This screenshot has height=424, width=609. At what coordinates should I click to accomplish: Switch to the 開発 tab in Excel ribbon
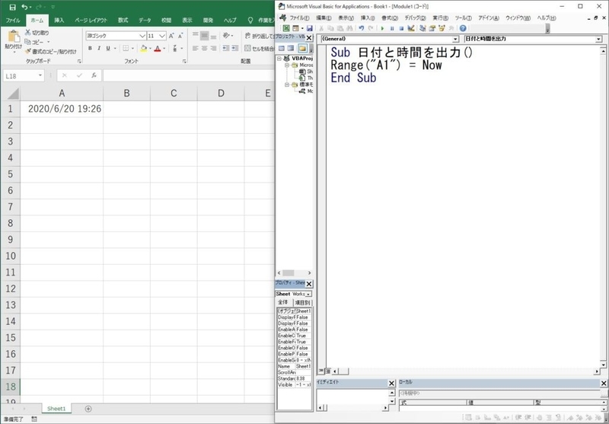pos(208,21)
